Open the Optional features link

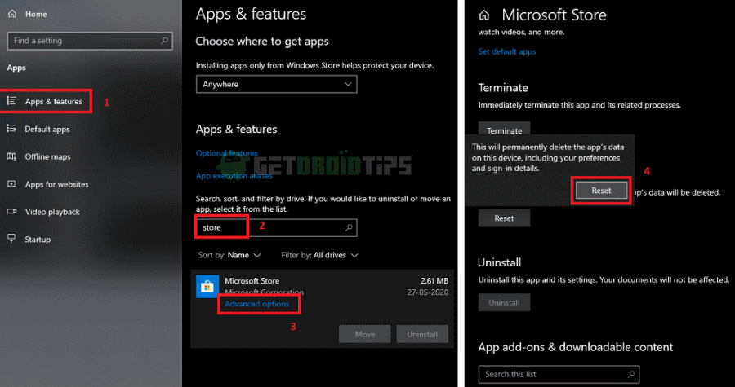[226, 153]
